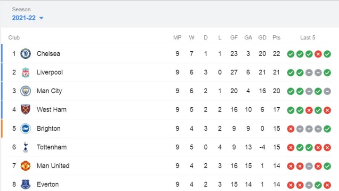The image size is (339, 191).
Task: Click the Man United club crest
Action: pyautogui.click(x=25, y=166)
